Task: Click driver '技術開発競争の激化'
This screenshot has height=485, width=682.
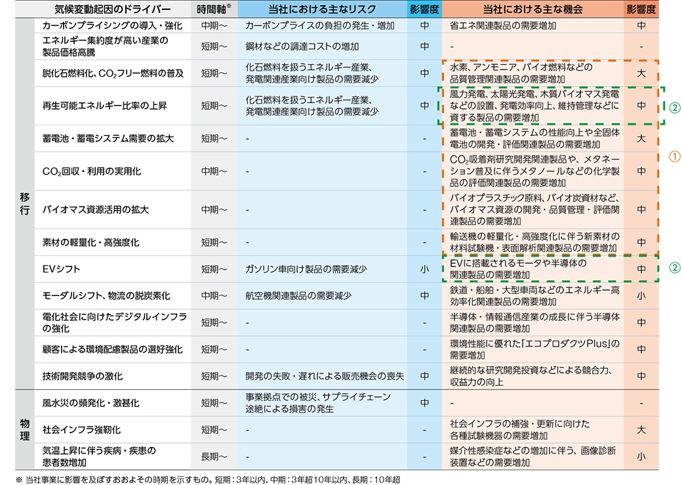Action: (x=82, y=376)
